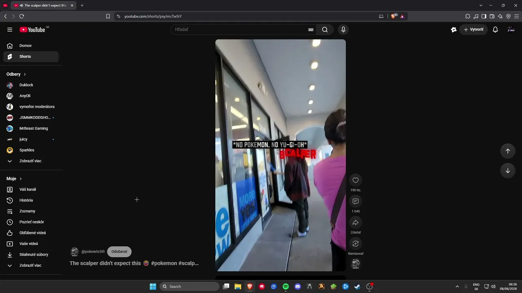
Task: Open the MrBeast Gaming subscription channel
Action: coord(31,128)
